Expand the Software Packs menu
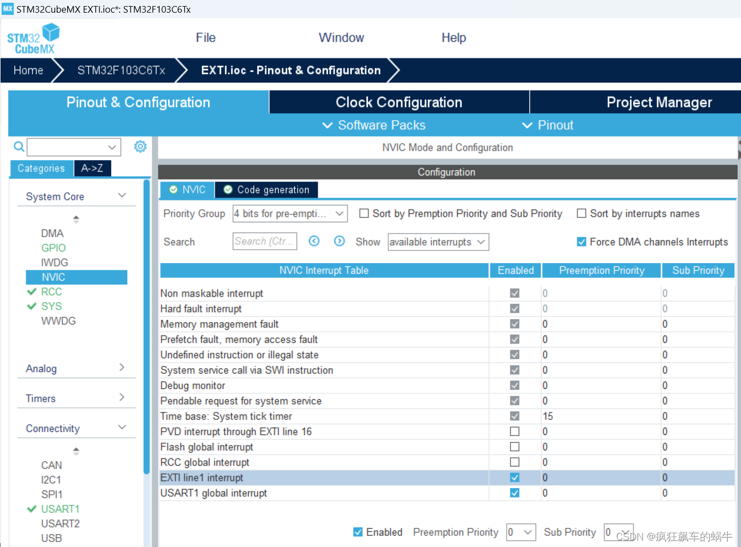Screen dimensions: 741x547 (374, 125)
